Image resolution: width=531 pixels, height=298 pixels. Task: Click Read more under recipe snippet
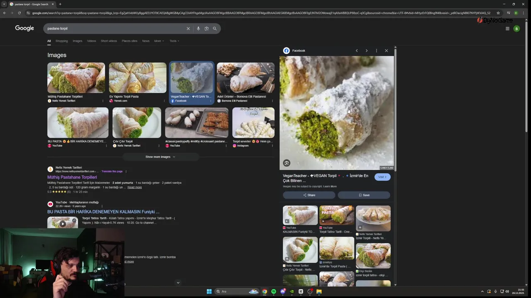(134, 187)
